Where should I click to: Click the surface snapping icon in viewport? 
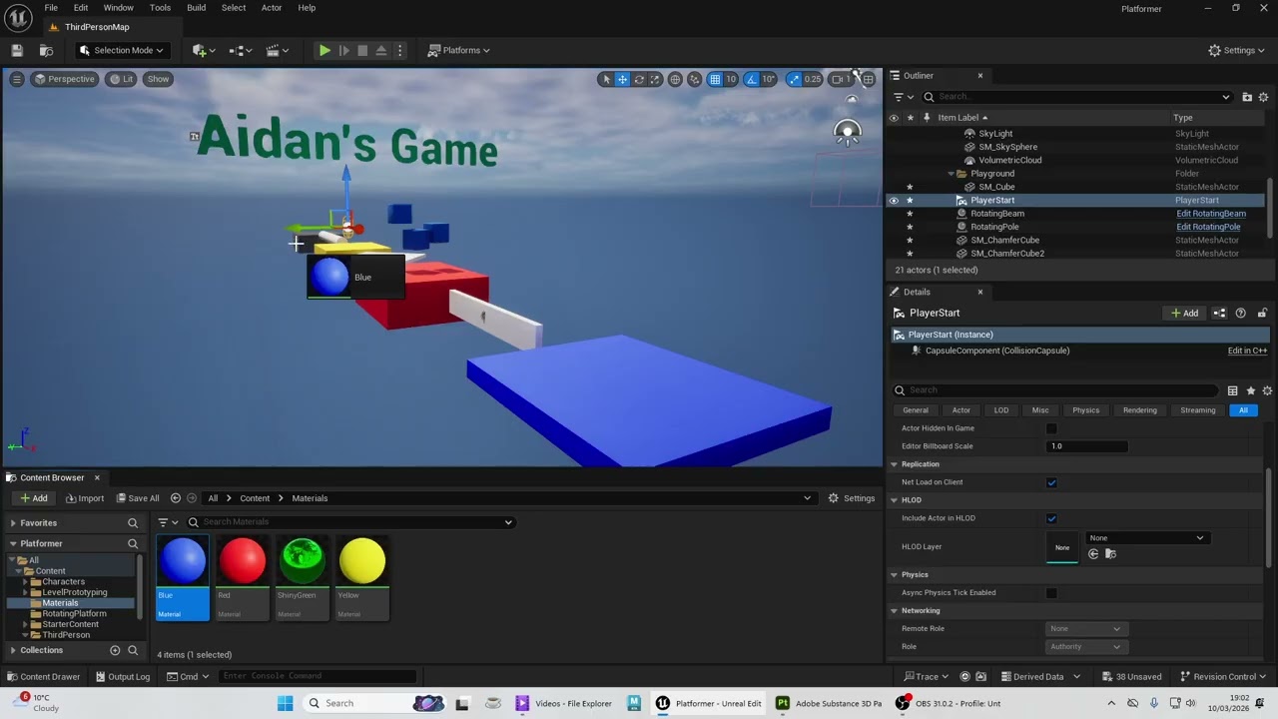[x=695, y=79]
